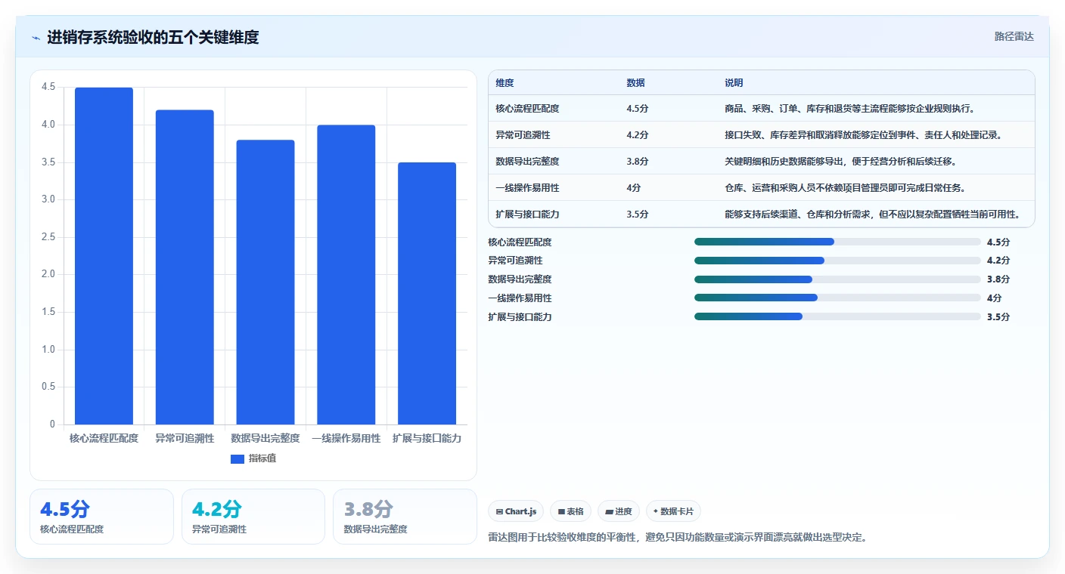Click the 扩展与接口能力 table cell

[x=527, y=214]
